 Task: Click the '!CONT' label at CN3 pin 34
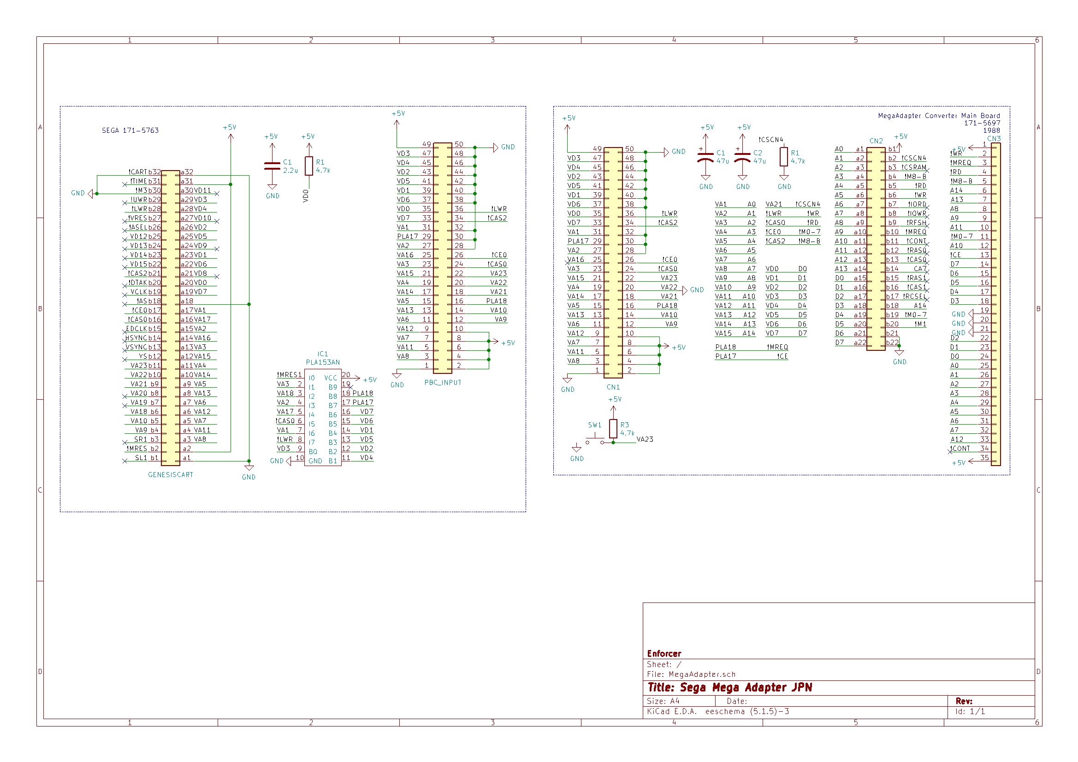point(960,449)
